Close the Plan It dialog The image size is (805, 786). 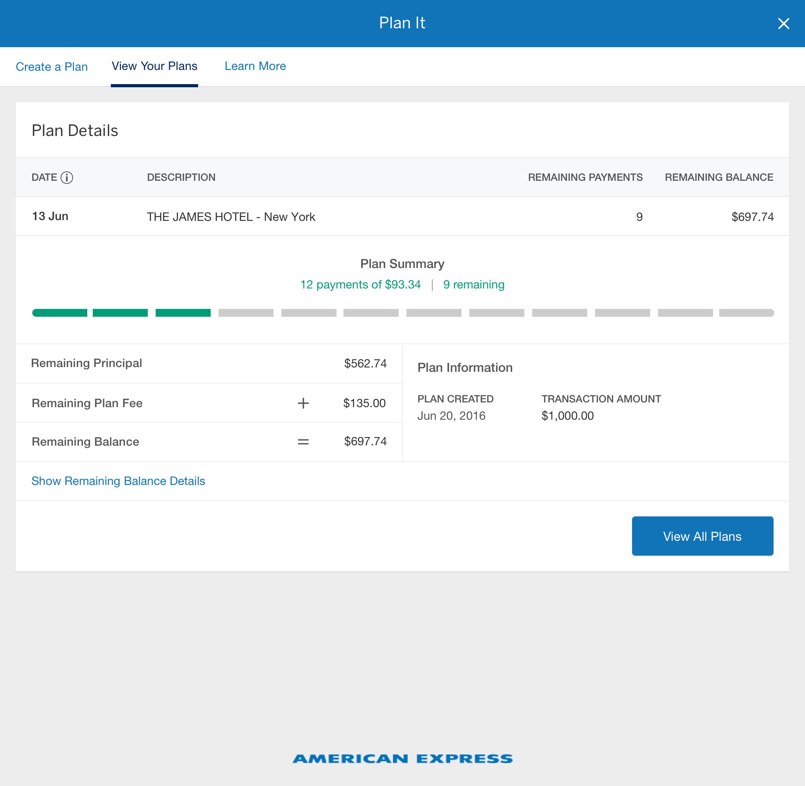coord(783,24)
